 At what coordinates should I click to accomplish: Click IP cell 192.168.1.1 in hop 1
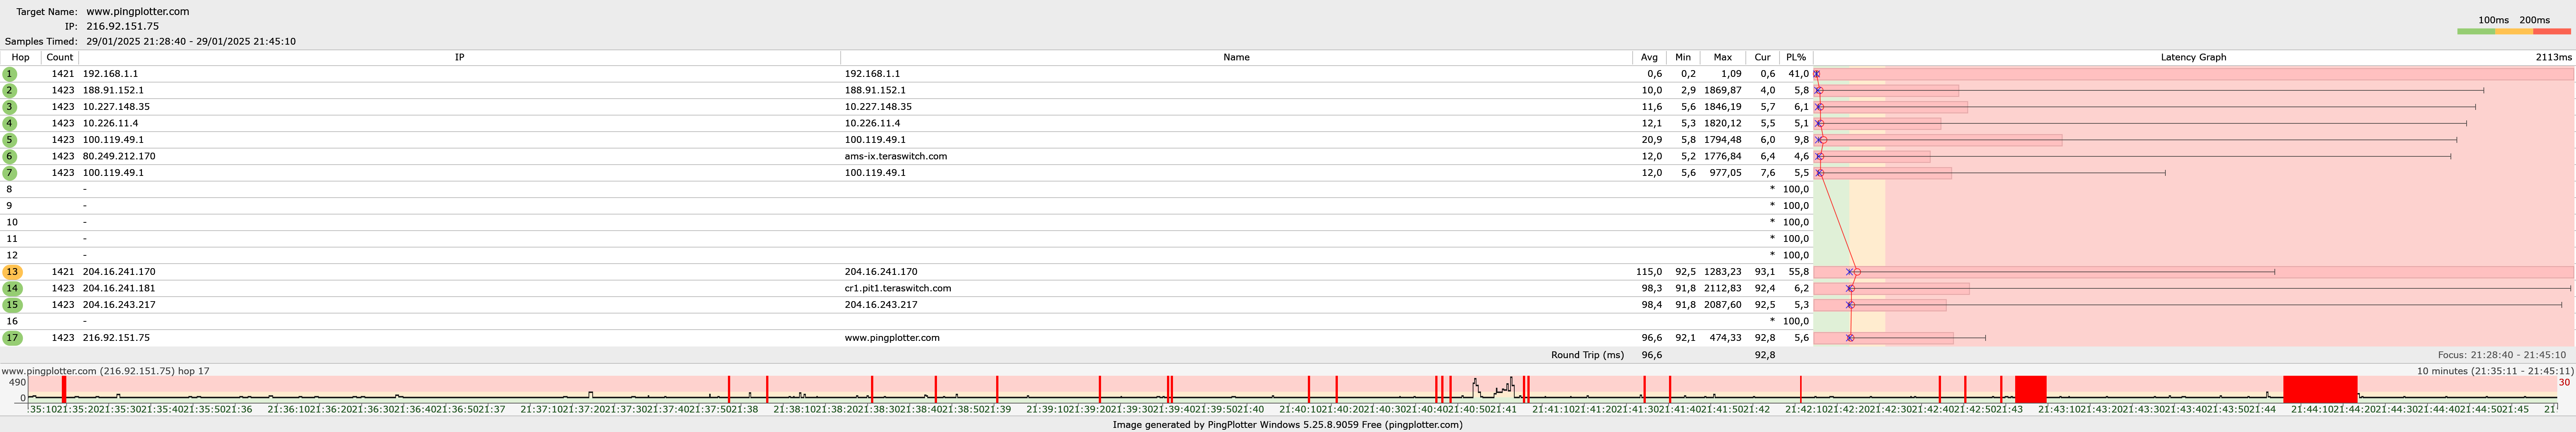[110, 74]
